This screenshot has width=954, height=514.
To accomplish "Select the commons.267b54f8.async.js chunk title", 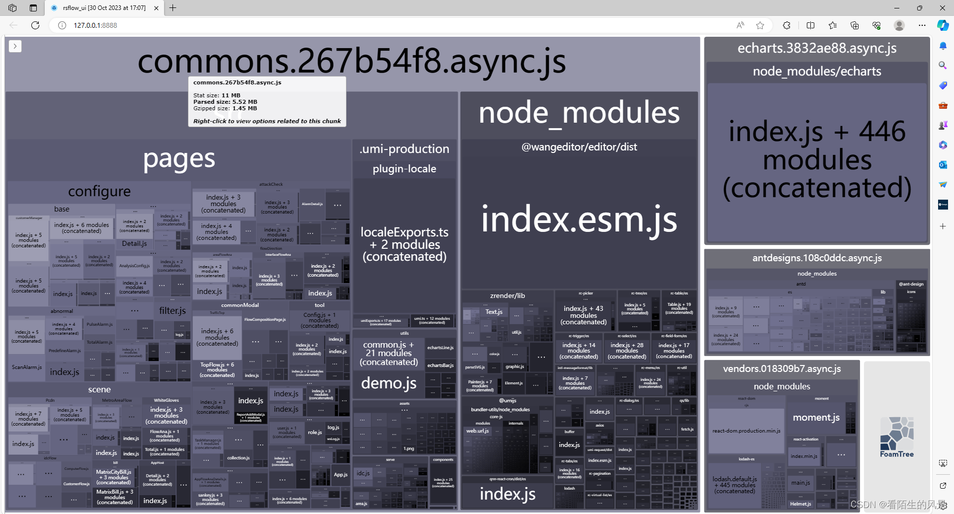I will pos(351,61).
